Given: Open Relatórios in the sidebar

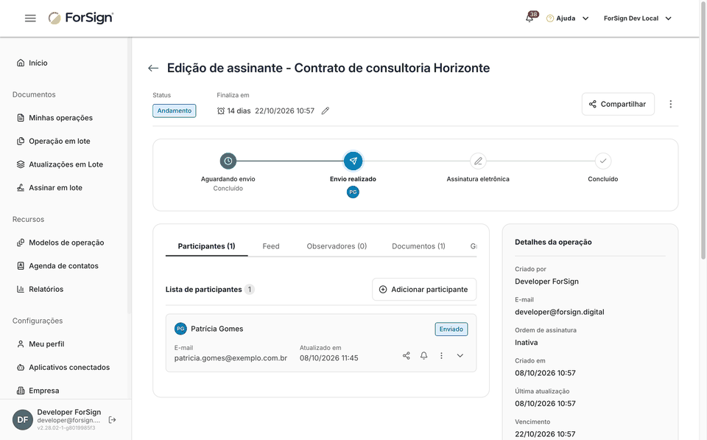Looking at the screenshot, I should [40, 289].
